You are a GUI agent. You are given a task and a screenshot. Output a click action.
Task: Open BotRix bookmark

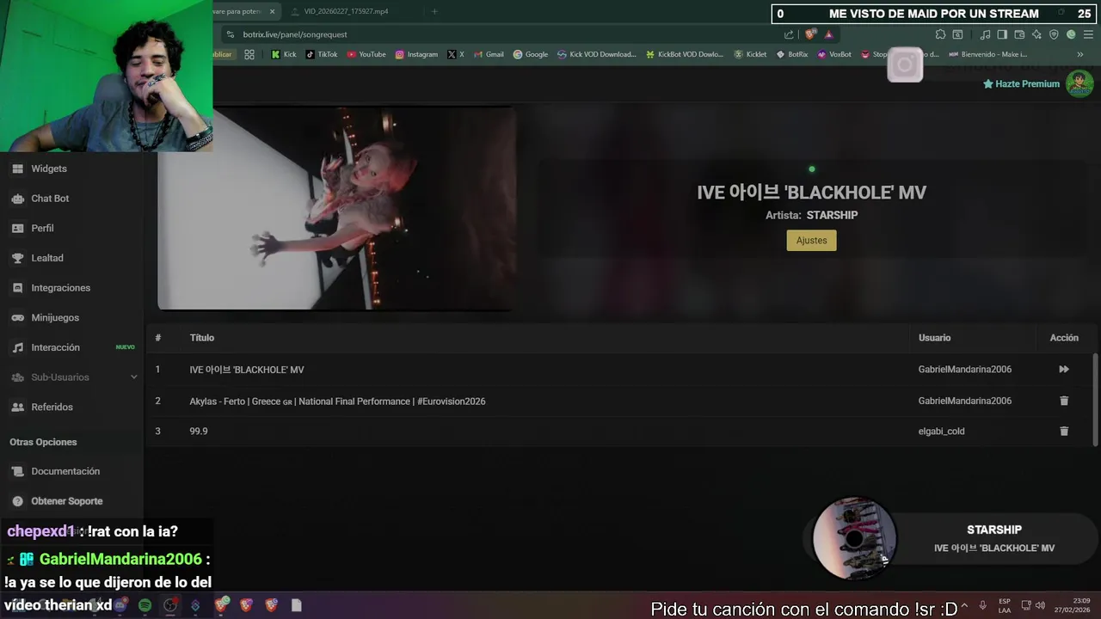[x=792, y=54]
